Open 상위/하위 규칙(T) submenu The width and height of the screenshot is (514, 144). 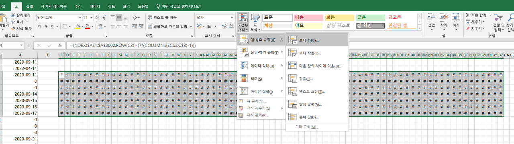coord(261,52)
